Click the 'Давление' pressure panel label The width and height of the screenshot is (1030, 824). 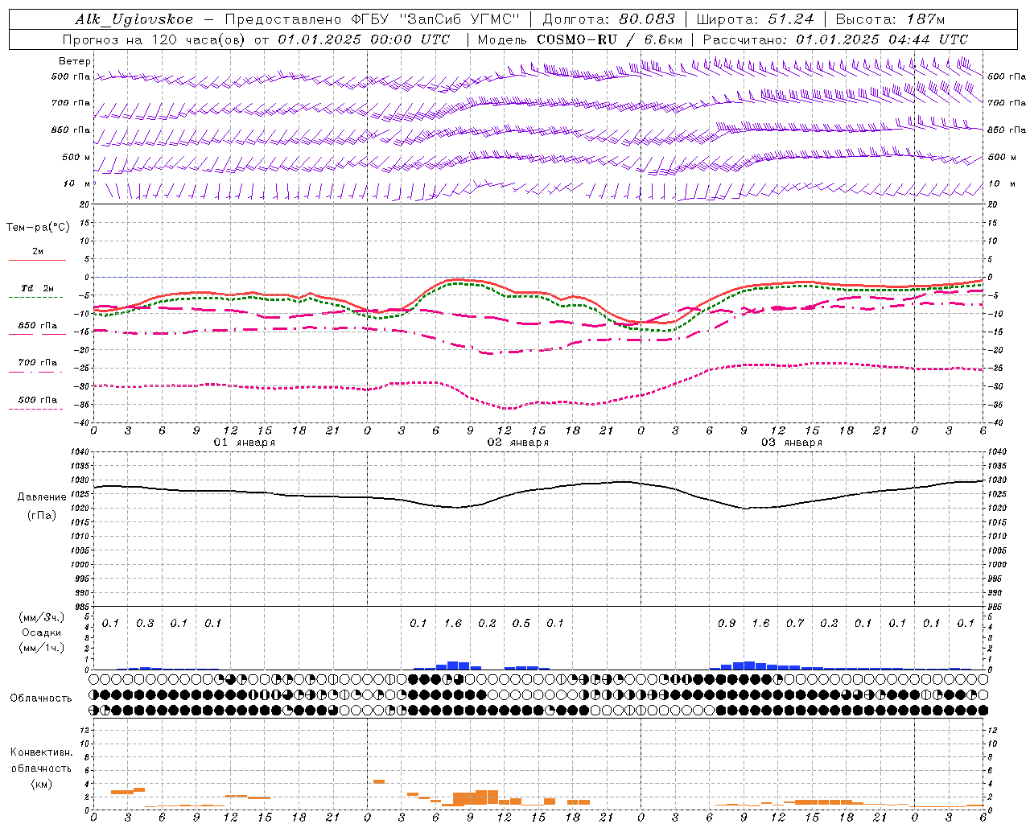[42, 497]
